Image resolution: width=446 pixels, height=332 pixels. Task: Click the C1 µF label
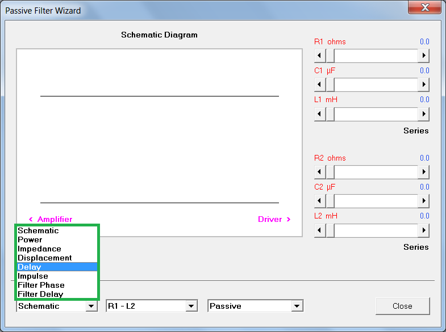(324, 71)
